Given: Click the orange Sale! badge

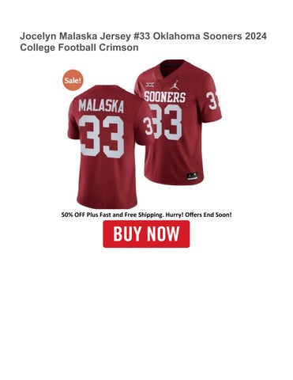Looking at the screenshot, I should [73, 80].
